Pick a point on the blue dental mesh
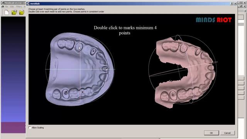 click(80, 69)
